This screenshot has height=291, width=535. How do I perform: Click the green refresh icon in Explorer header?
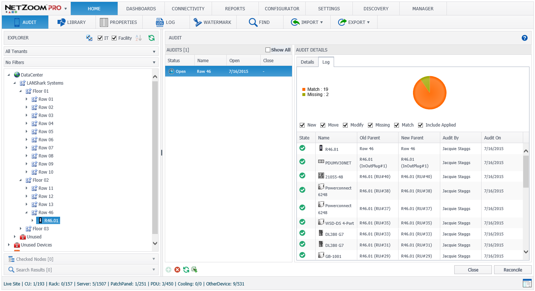[x=151, y=38]
